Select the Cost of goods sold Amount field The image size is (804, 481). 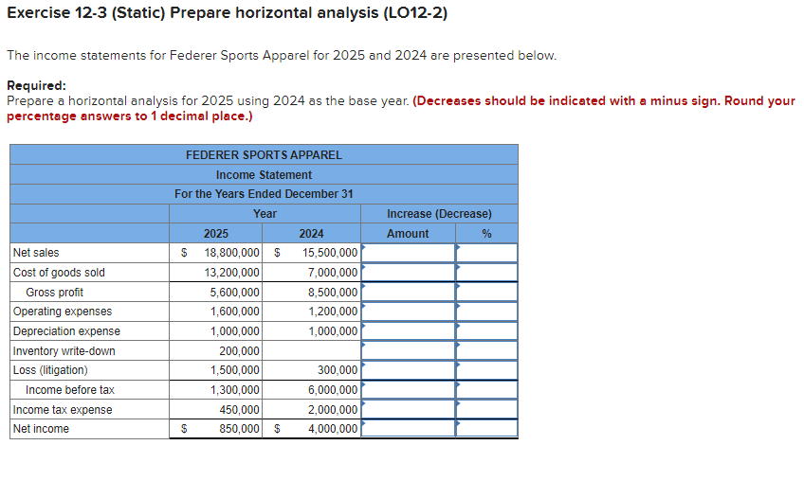408,273
